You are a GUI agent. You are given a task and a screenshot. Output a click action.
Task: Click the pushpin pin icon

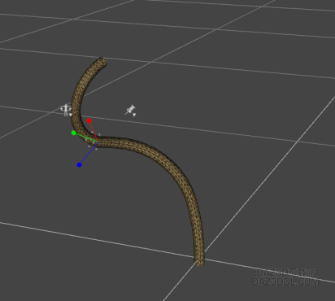[x=130, y=110]
